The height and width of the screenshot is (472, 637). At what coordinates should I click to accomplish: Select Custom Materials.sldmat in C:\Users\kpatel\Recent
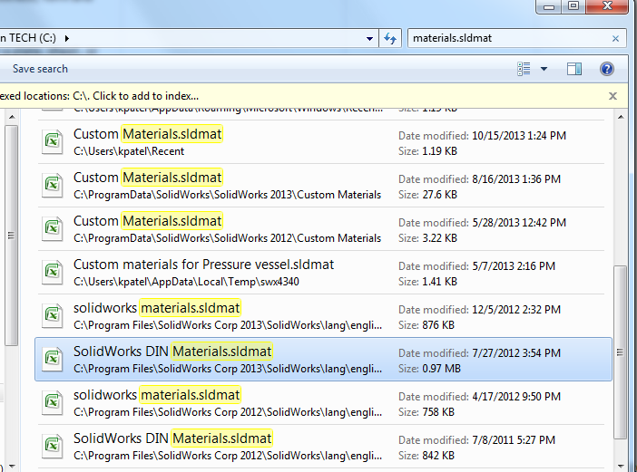click(x=323, y=142)
